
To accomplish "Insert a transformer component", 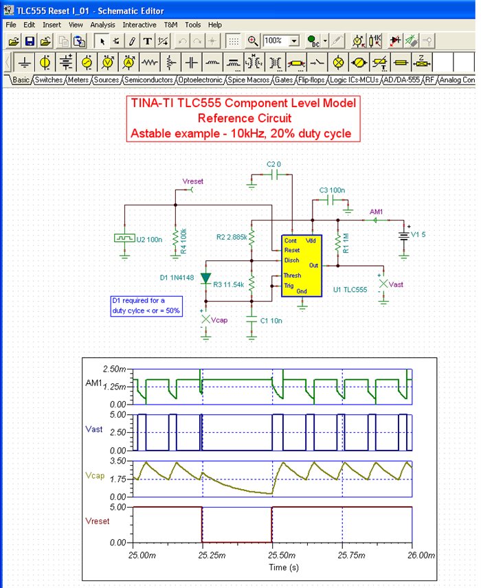I will (275, 63).
